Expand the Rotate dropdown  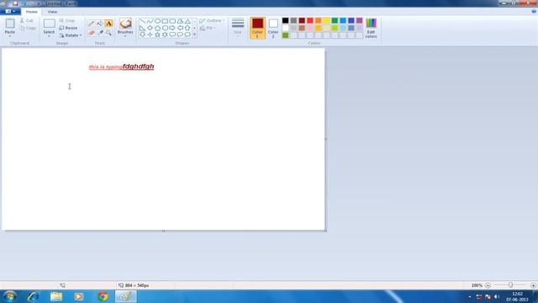click(x=81, y=35)
